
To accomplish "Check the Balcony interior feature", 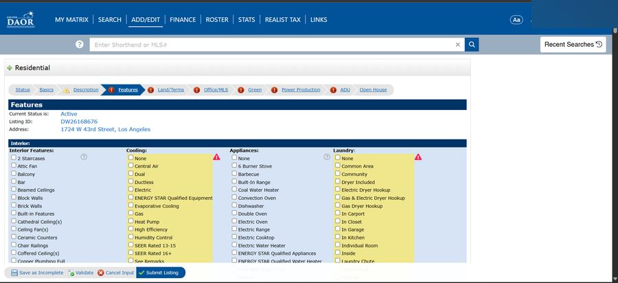I will [x=14, y=173].
